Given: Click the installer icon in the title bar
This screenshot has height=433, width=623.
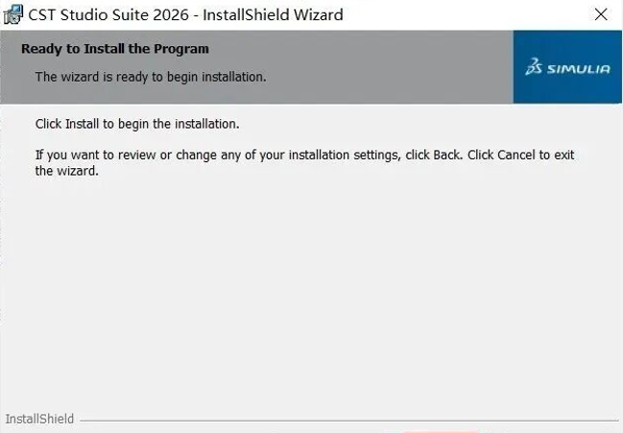Looking at the screenshot, I should [x=13, y=14].
